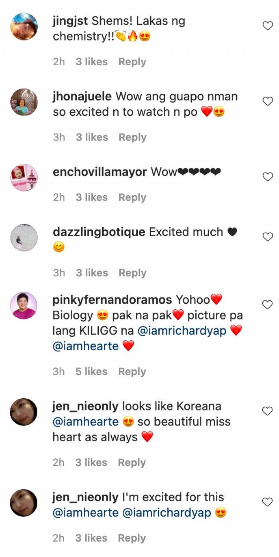Viewport: 279px width, 557px height.
Task: Open the @iamrichardyap mention in pinkyfernandoramos's comment
Action: tap(182, 330)
